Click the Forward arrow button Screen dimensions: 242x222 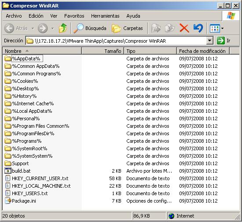pos(43,28)
